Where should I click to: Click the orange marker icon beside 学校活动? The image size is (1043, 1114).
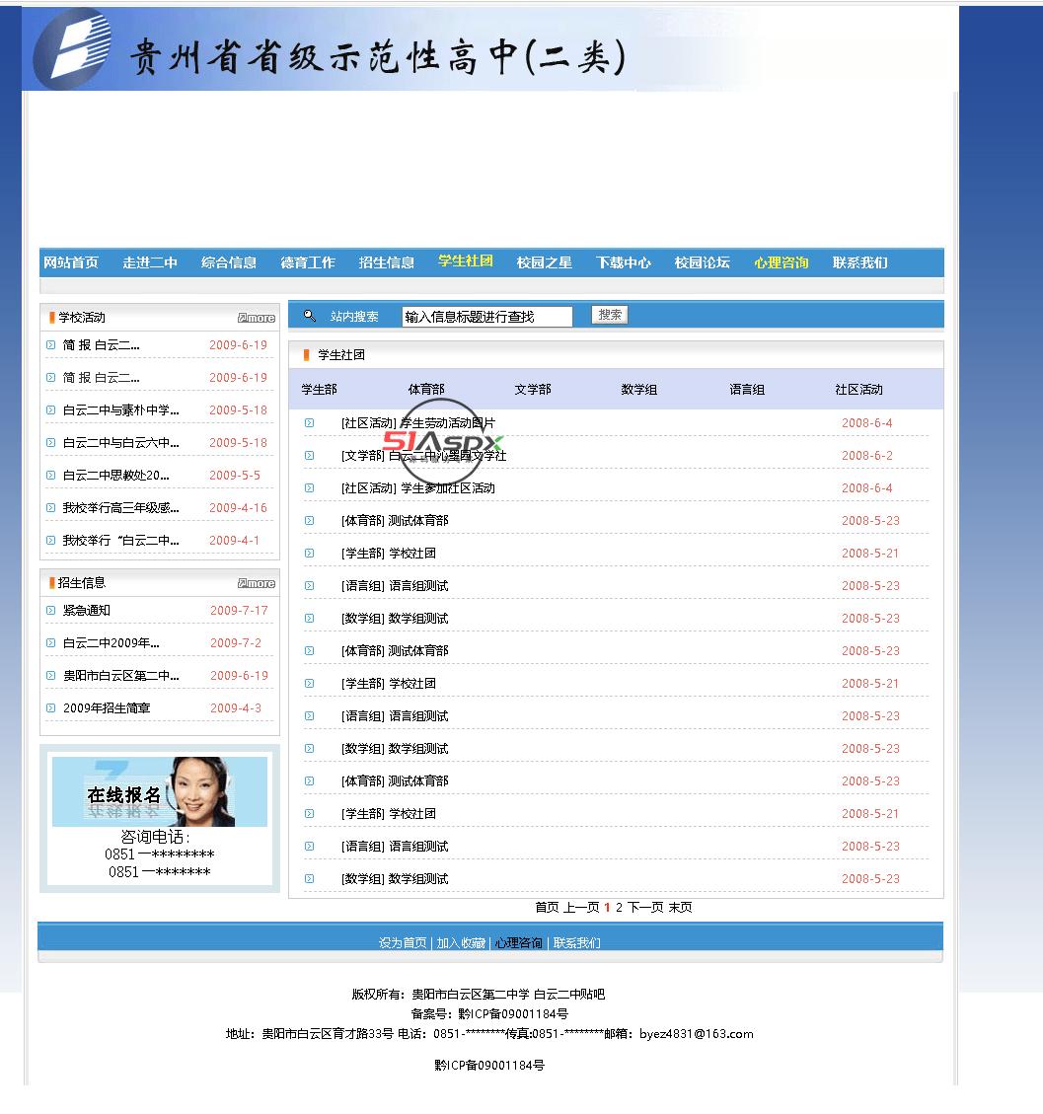(x=51, y=318)
